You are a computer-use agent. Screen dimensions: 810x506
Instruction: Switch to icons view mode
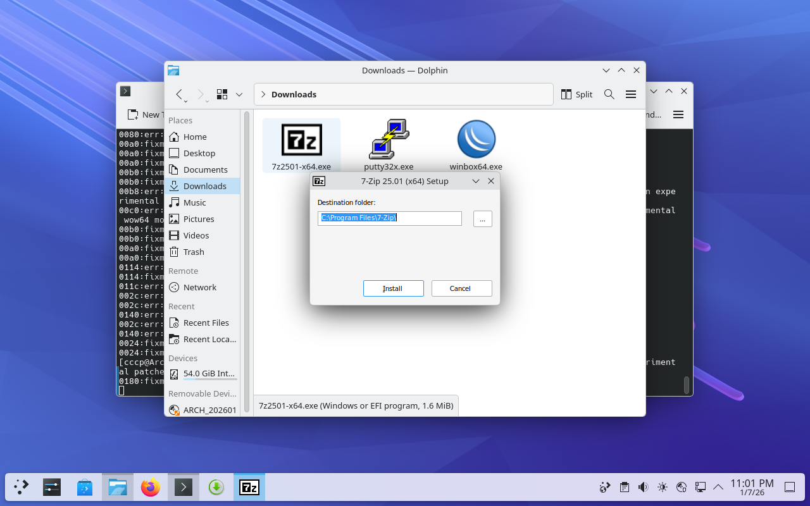click(222, 94)
